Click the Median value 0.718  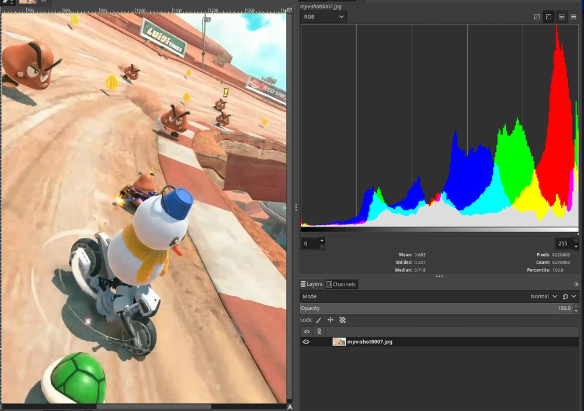point(420,270)
